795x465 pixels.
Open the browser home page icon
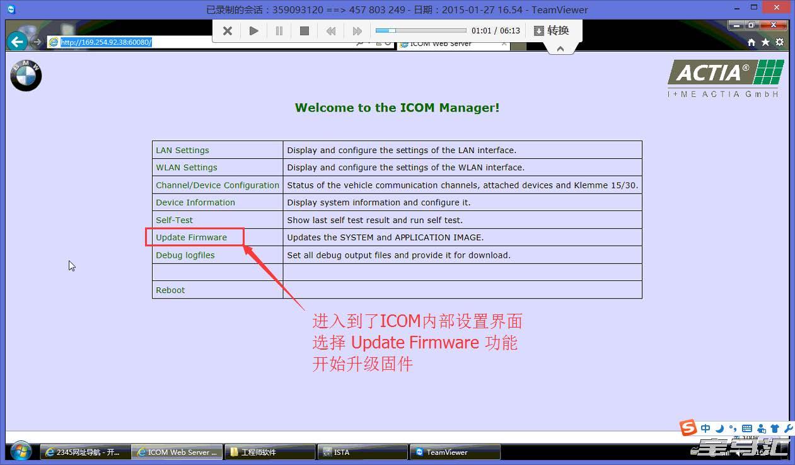click(751, 42)
